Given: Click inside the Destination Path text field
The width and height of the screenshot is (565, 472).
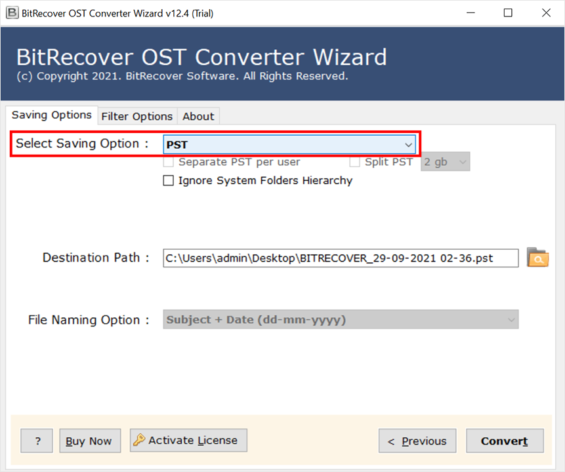Looking at the screenshot, I should pyautogui.click(x=341, y=258).
